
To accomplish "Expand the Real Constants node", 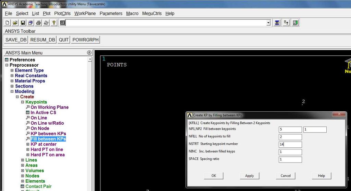I will 12,76.
